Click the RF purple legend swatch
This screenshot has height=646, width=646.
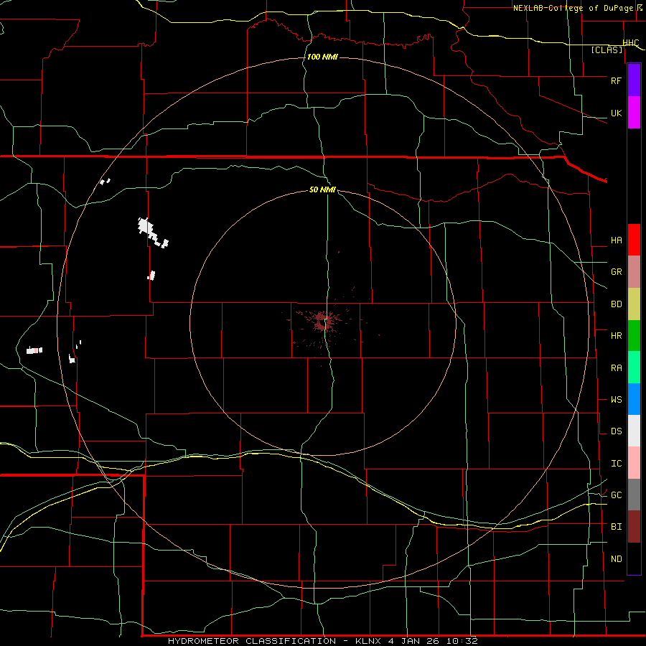(x=634, y=80)
